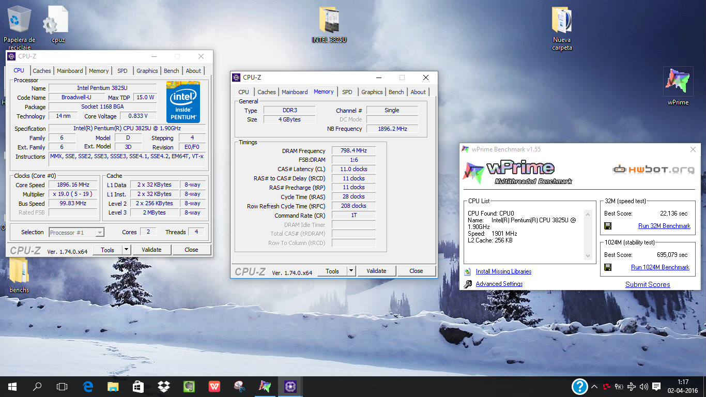
Task: Open the Memory tab in the left CPU-Z window
Action: (99, 71)
